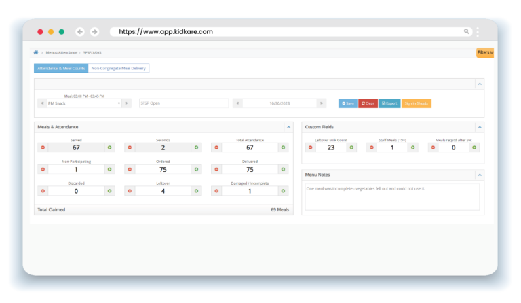The width and height of the screenshot is (521, 303).
Task: Collapse the Menu Notes panel
Action: tap(480, 175)
